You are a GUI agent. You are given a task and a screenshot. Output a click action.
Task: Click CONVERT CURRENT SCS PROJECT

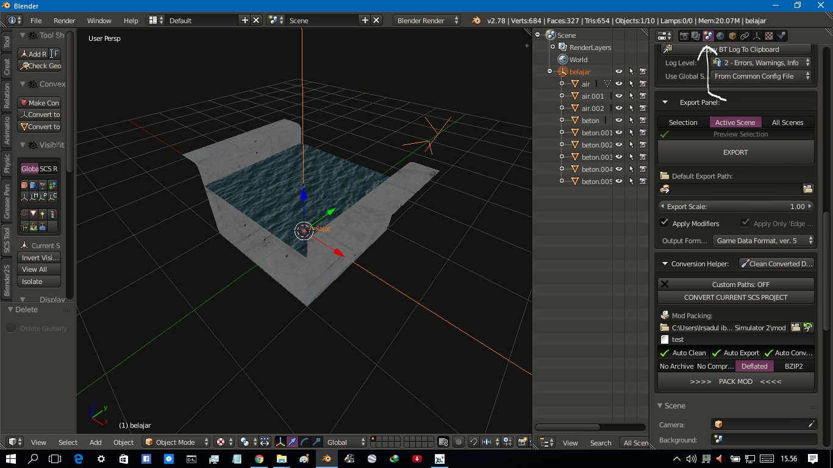[735, 297]
